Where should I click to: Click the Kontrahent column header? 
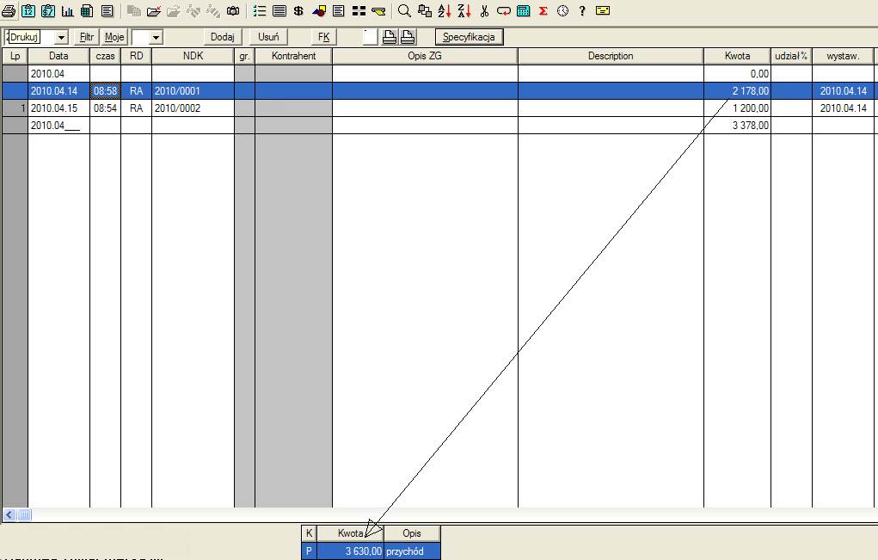(293, 56)
